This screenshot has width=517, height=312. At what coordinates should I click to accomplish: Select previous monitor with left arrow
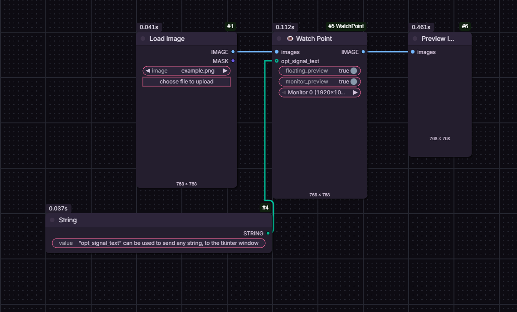click(284, 93)
